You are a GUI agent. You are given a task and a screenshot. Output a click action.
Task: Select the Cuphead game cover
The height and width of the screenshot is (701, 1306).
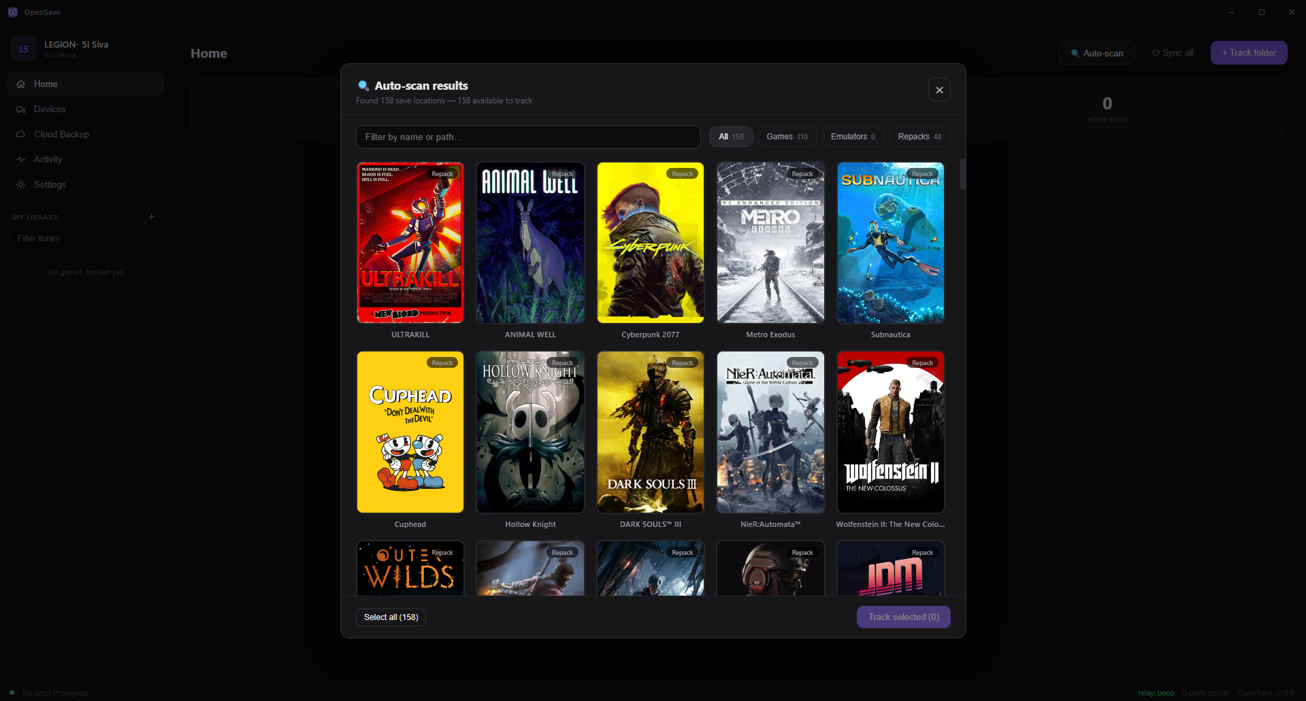[410, 432]
